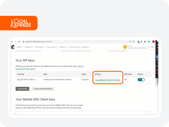Image resolution: width=169 pixels, height=127 pixels.
Task: Open the green circle browser extension
Action: coord(142,42)
